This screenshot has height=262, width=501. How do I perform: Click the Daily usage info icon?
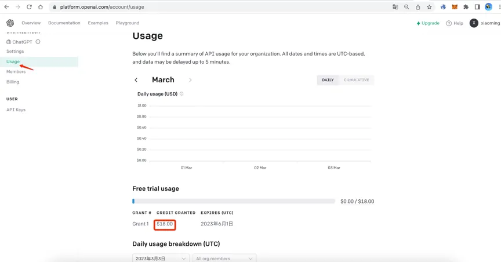coord(181,94)
